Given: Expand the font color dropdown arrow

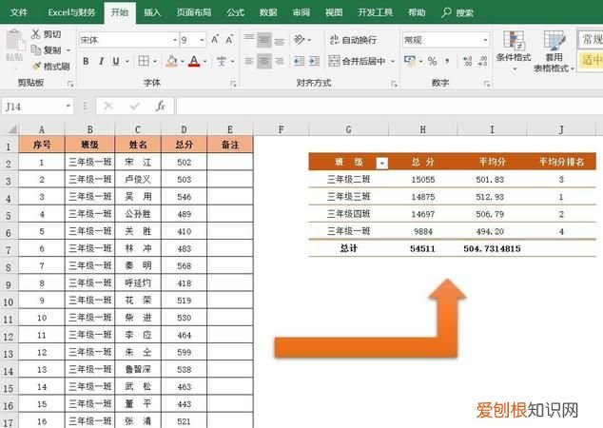Looking at the screenshot, I should (x=205, y=62).
